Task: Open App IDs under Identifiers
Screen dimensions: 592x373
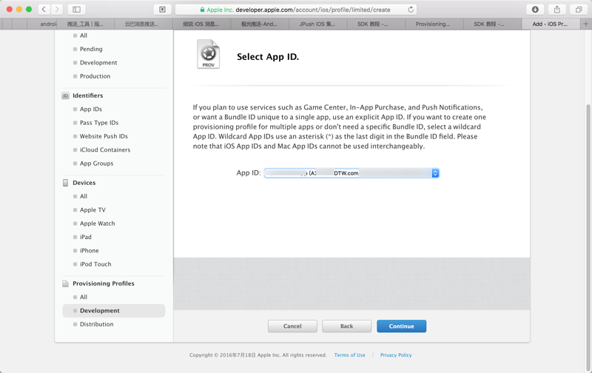Action: (91, 109)
